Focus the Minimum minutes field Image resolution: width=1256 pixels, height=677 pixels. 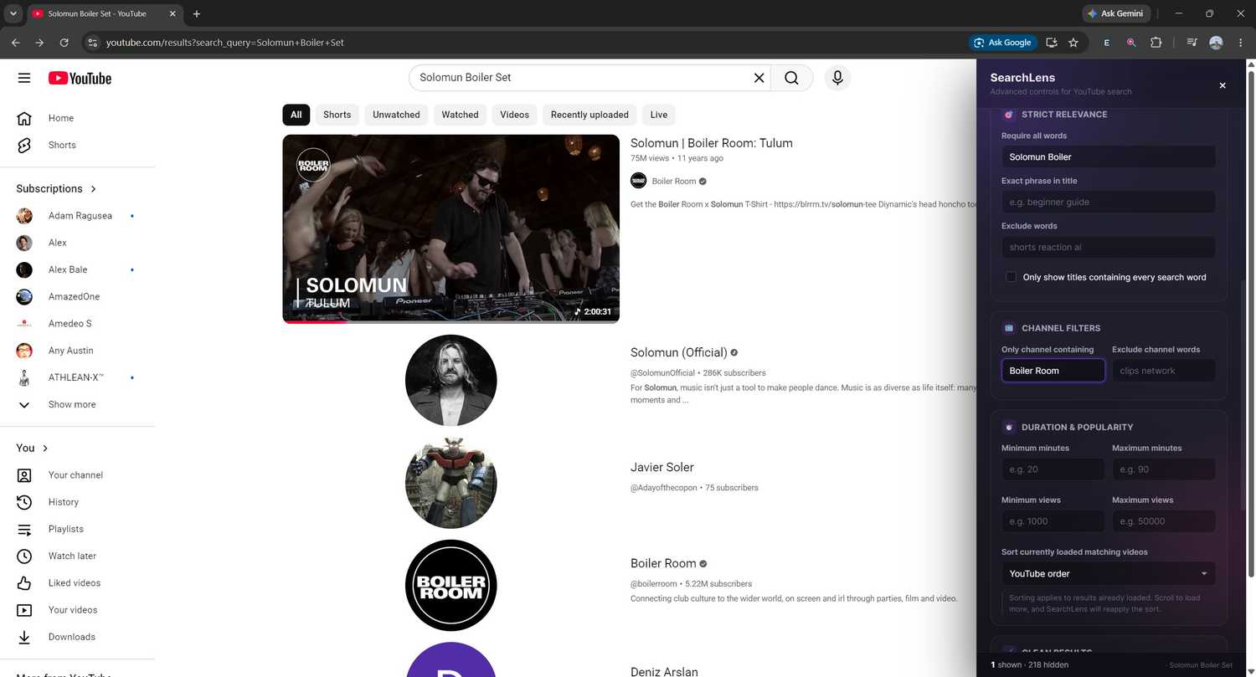[1053, 469]
